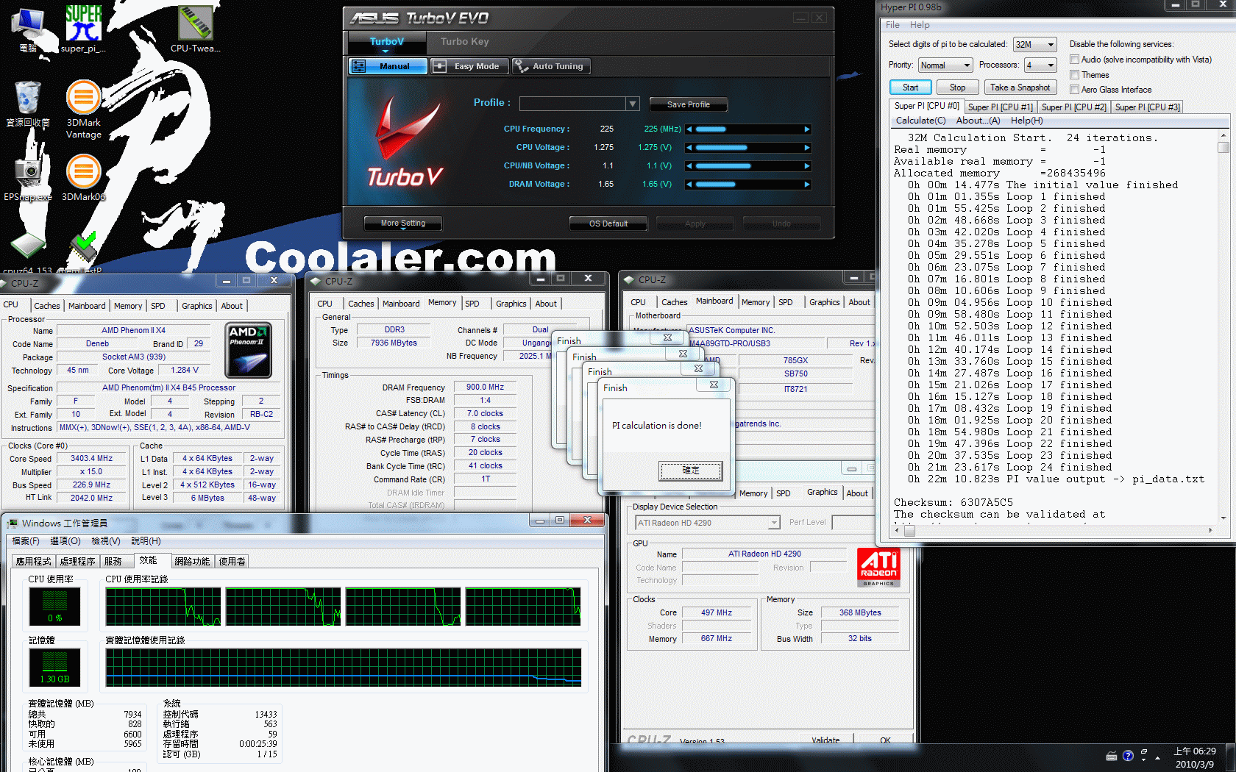Viewport: 1236px width, 772px height.
Task: Click the keyboard icon in system tray
Action: click(1112, 756)
